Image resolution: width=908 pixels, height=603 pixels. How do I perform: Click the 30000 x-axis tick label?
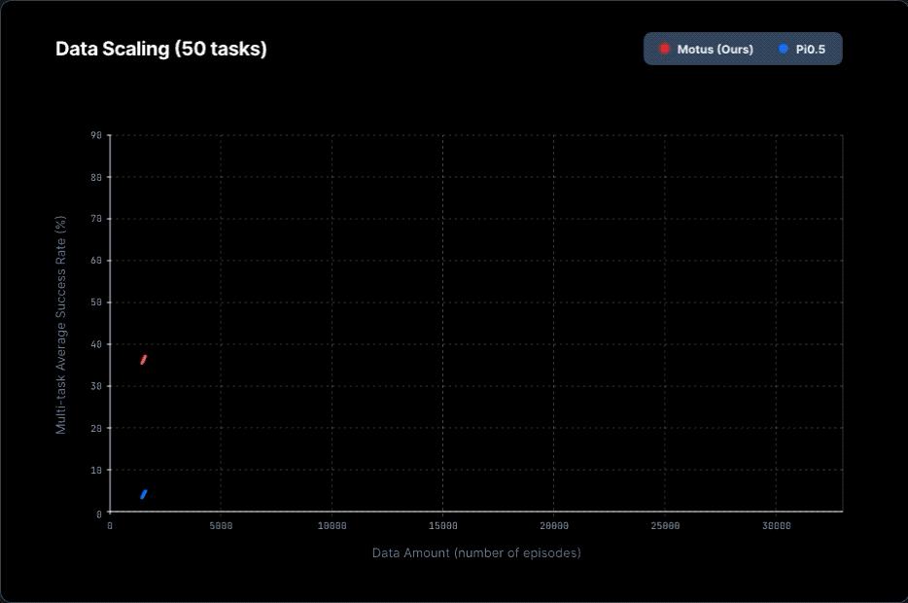[776, 526]
